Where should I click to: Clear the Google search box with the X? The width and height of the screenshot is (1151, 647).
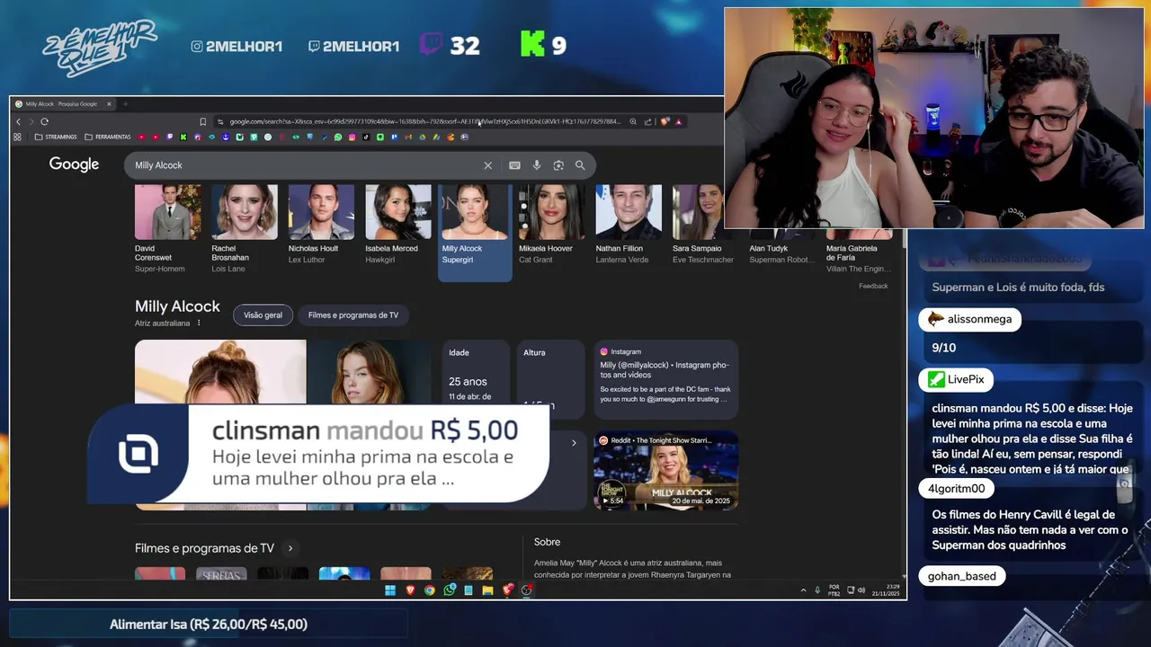488,165
